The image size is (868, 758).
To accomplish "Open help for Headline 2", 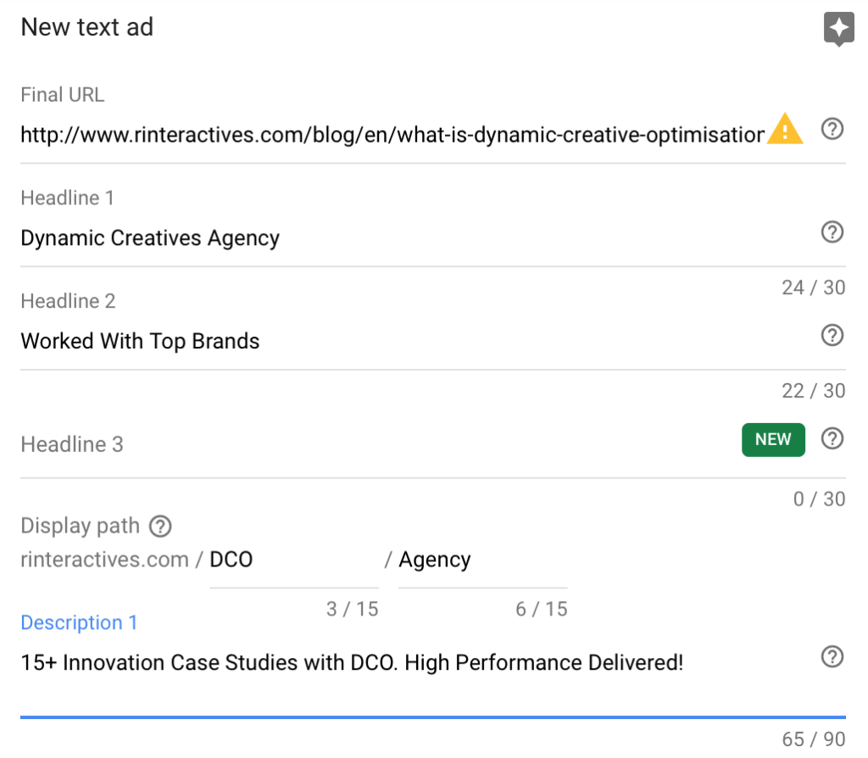I will 832,335.
